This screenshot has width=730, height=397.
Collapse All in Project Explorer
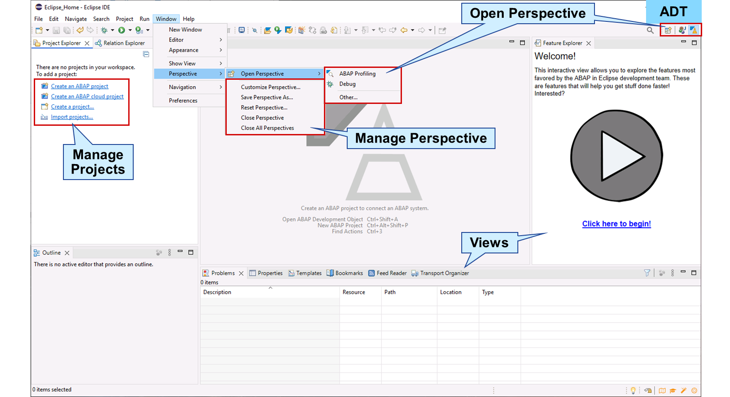146,54
